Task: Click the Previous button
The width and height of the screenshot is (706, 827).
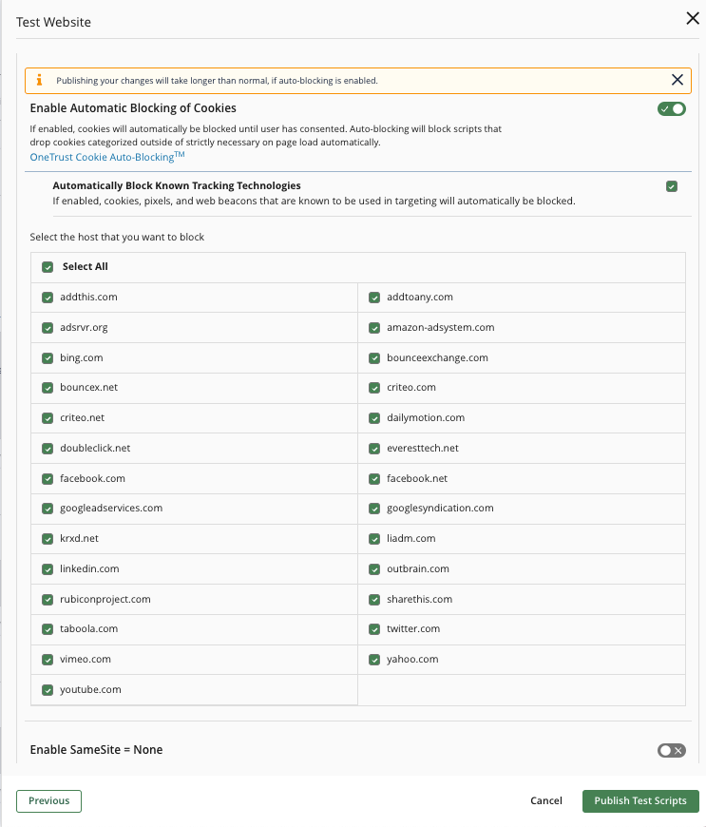Action: coord(48,801)
